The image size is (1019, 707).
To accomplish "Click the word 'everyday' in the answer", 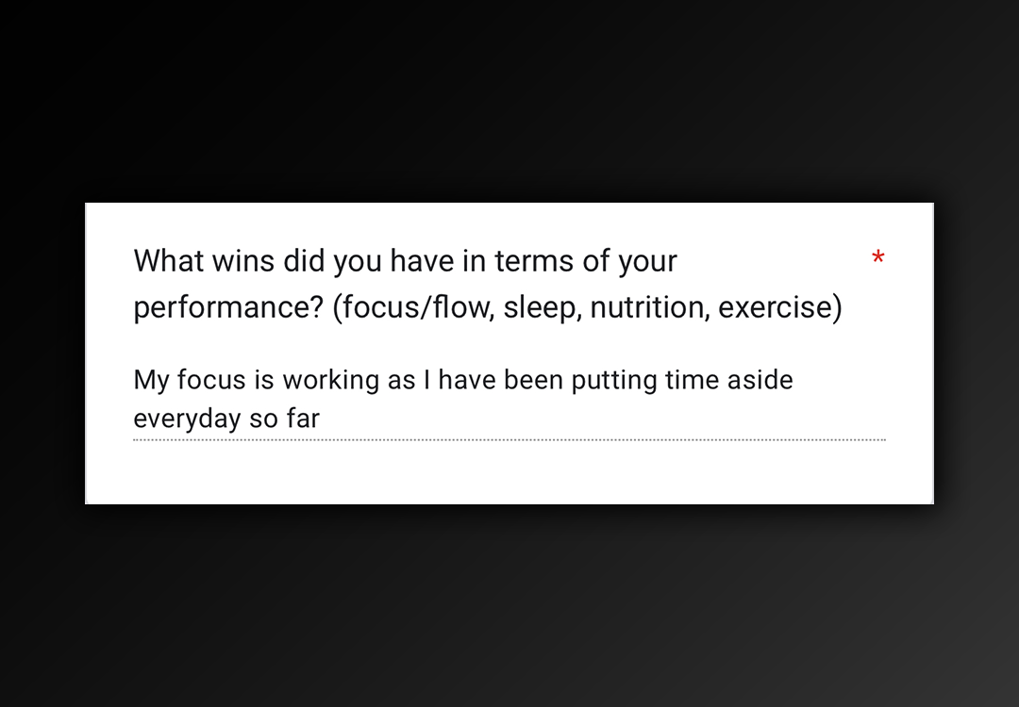I will [187, 419].
